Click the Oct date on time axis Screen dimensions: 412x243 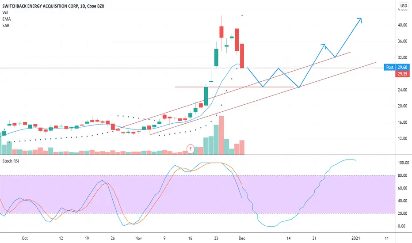click(x=25, y=238)
